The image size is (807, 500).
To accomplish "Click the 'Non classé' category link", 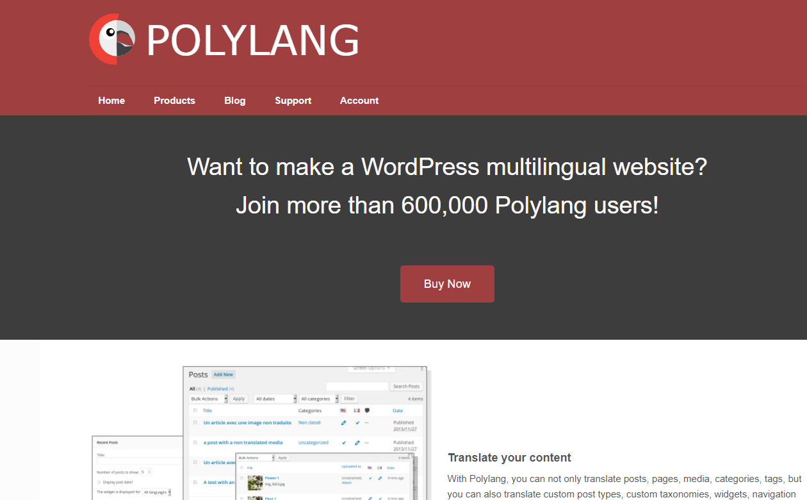I will (x=309, y=422).
